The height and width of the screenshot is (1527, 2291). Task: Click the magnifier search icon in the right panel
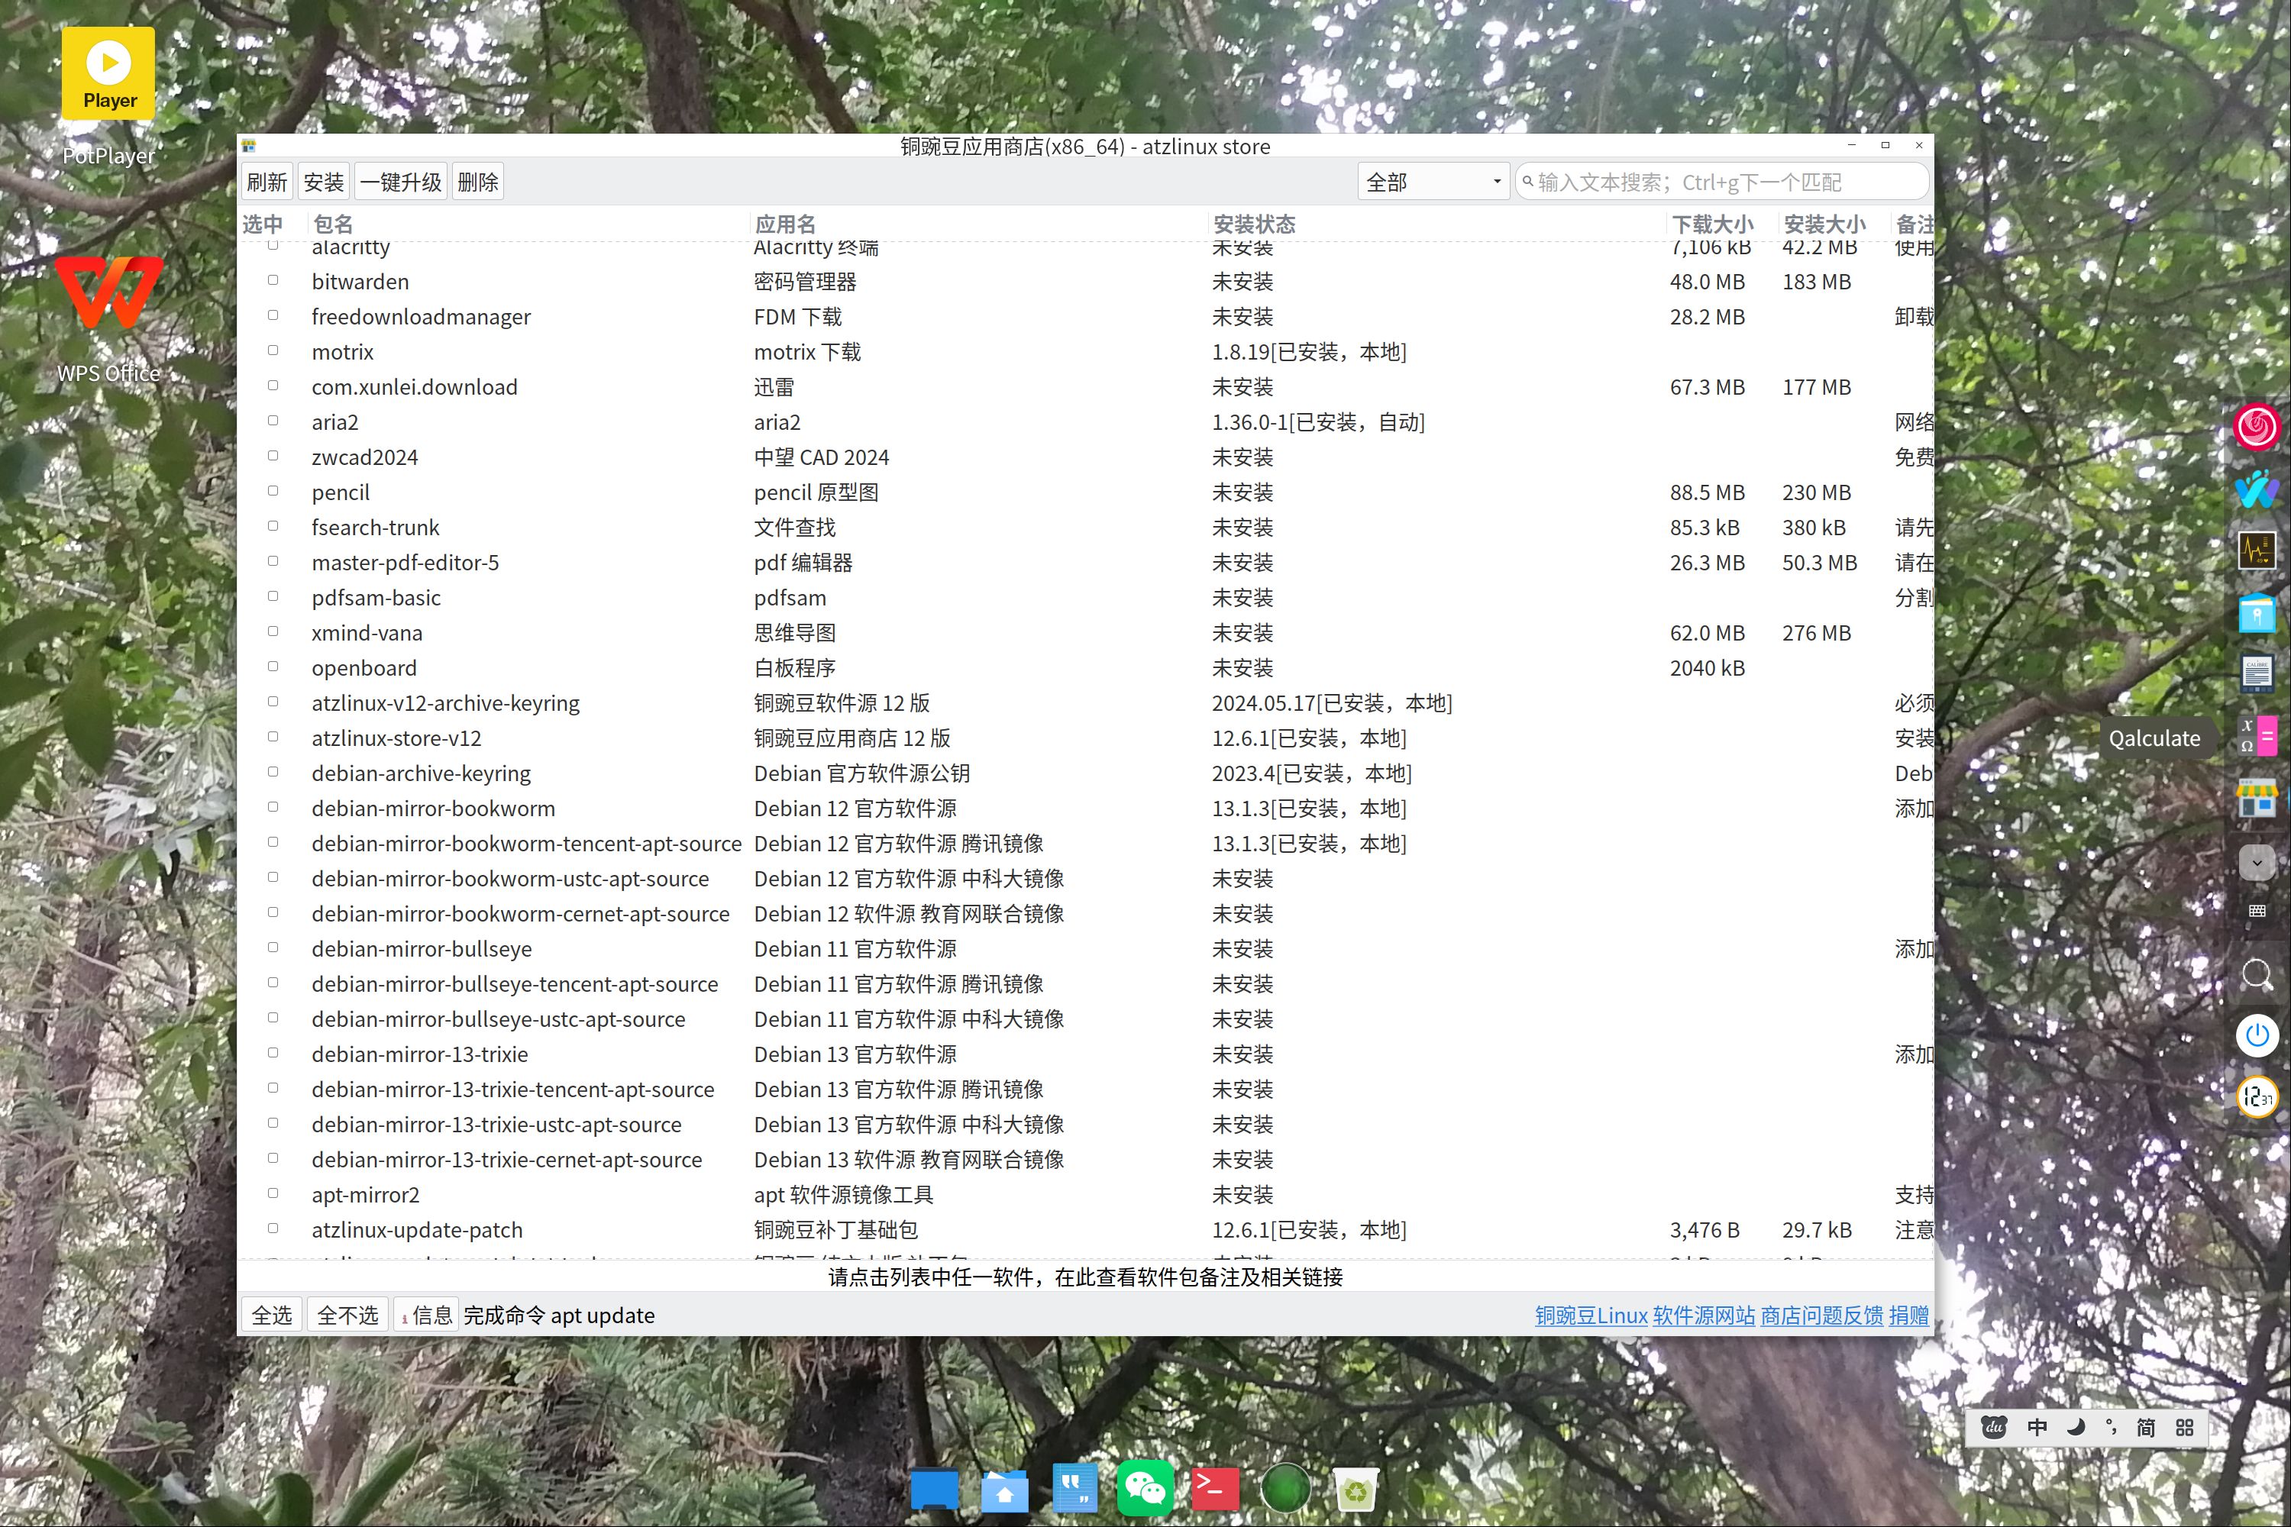tap(2256, 973)
